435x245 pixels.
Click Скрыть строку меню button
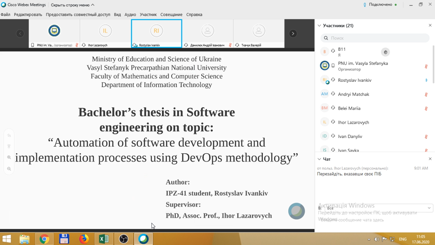click(73, 5)
